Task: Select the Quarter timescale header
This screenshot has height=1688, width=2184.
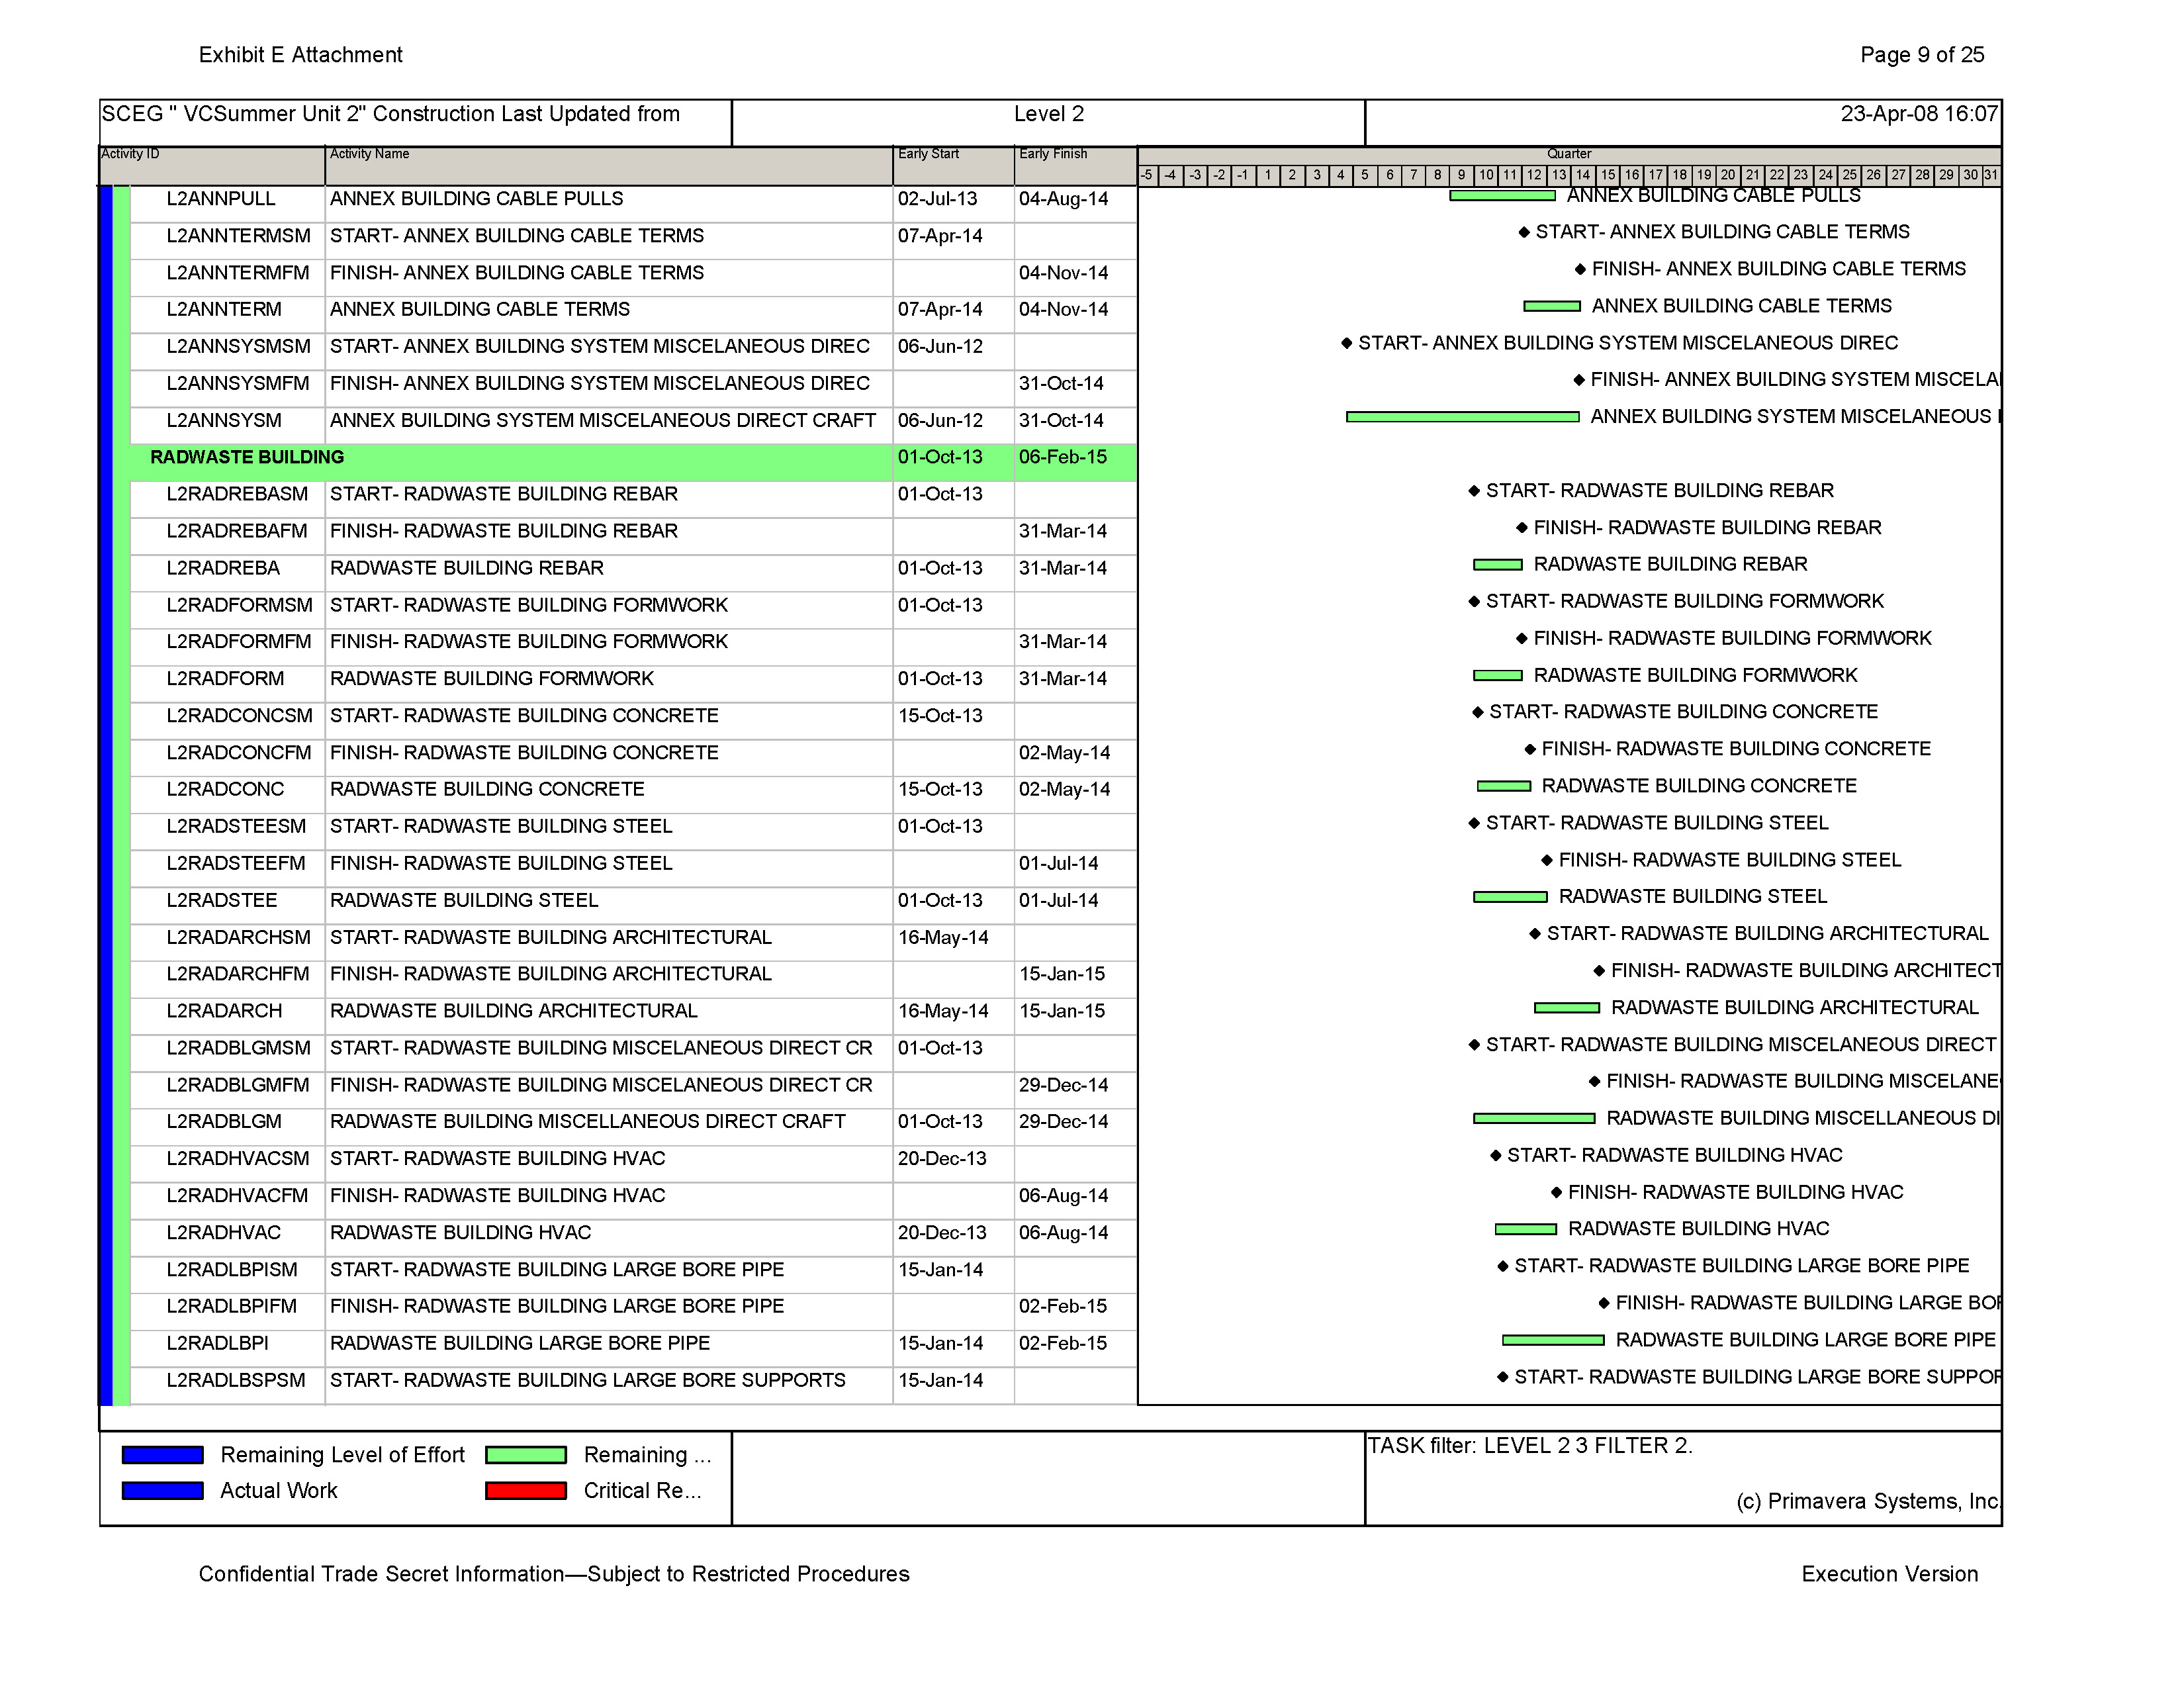Action: point(1569,154)
